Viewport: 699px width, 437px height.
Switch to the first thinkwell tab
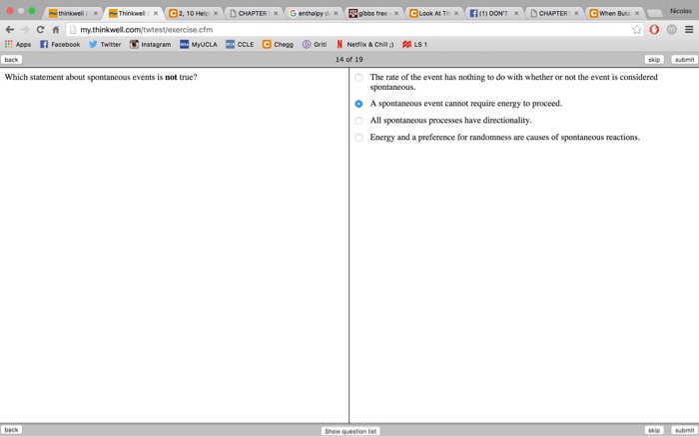point(71,13)
